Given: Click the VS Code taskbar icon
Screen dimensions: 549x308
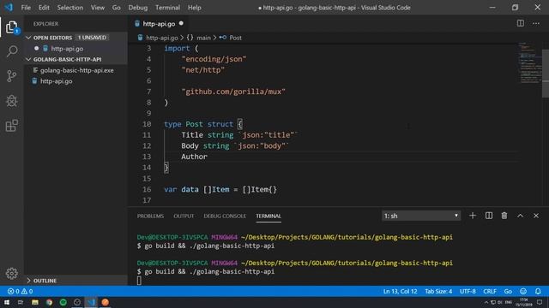Looking at the screenshot, I should click(x=91, y=302).
